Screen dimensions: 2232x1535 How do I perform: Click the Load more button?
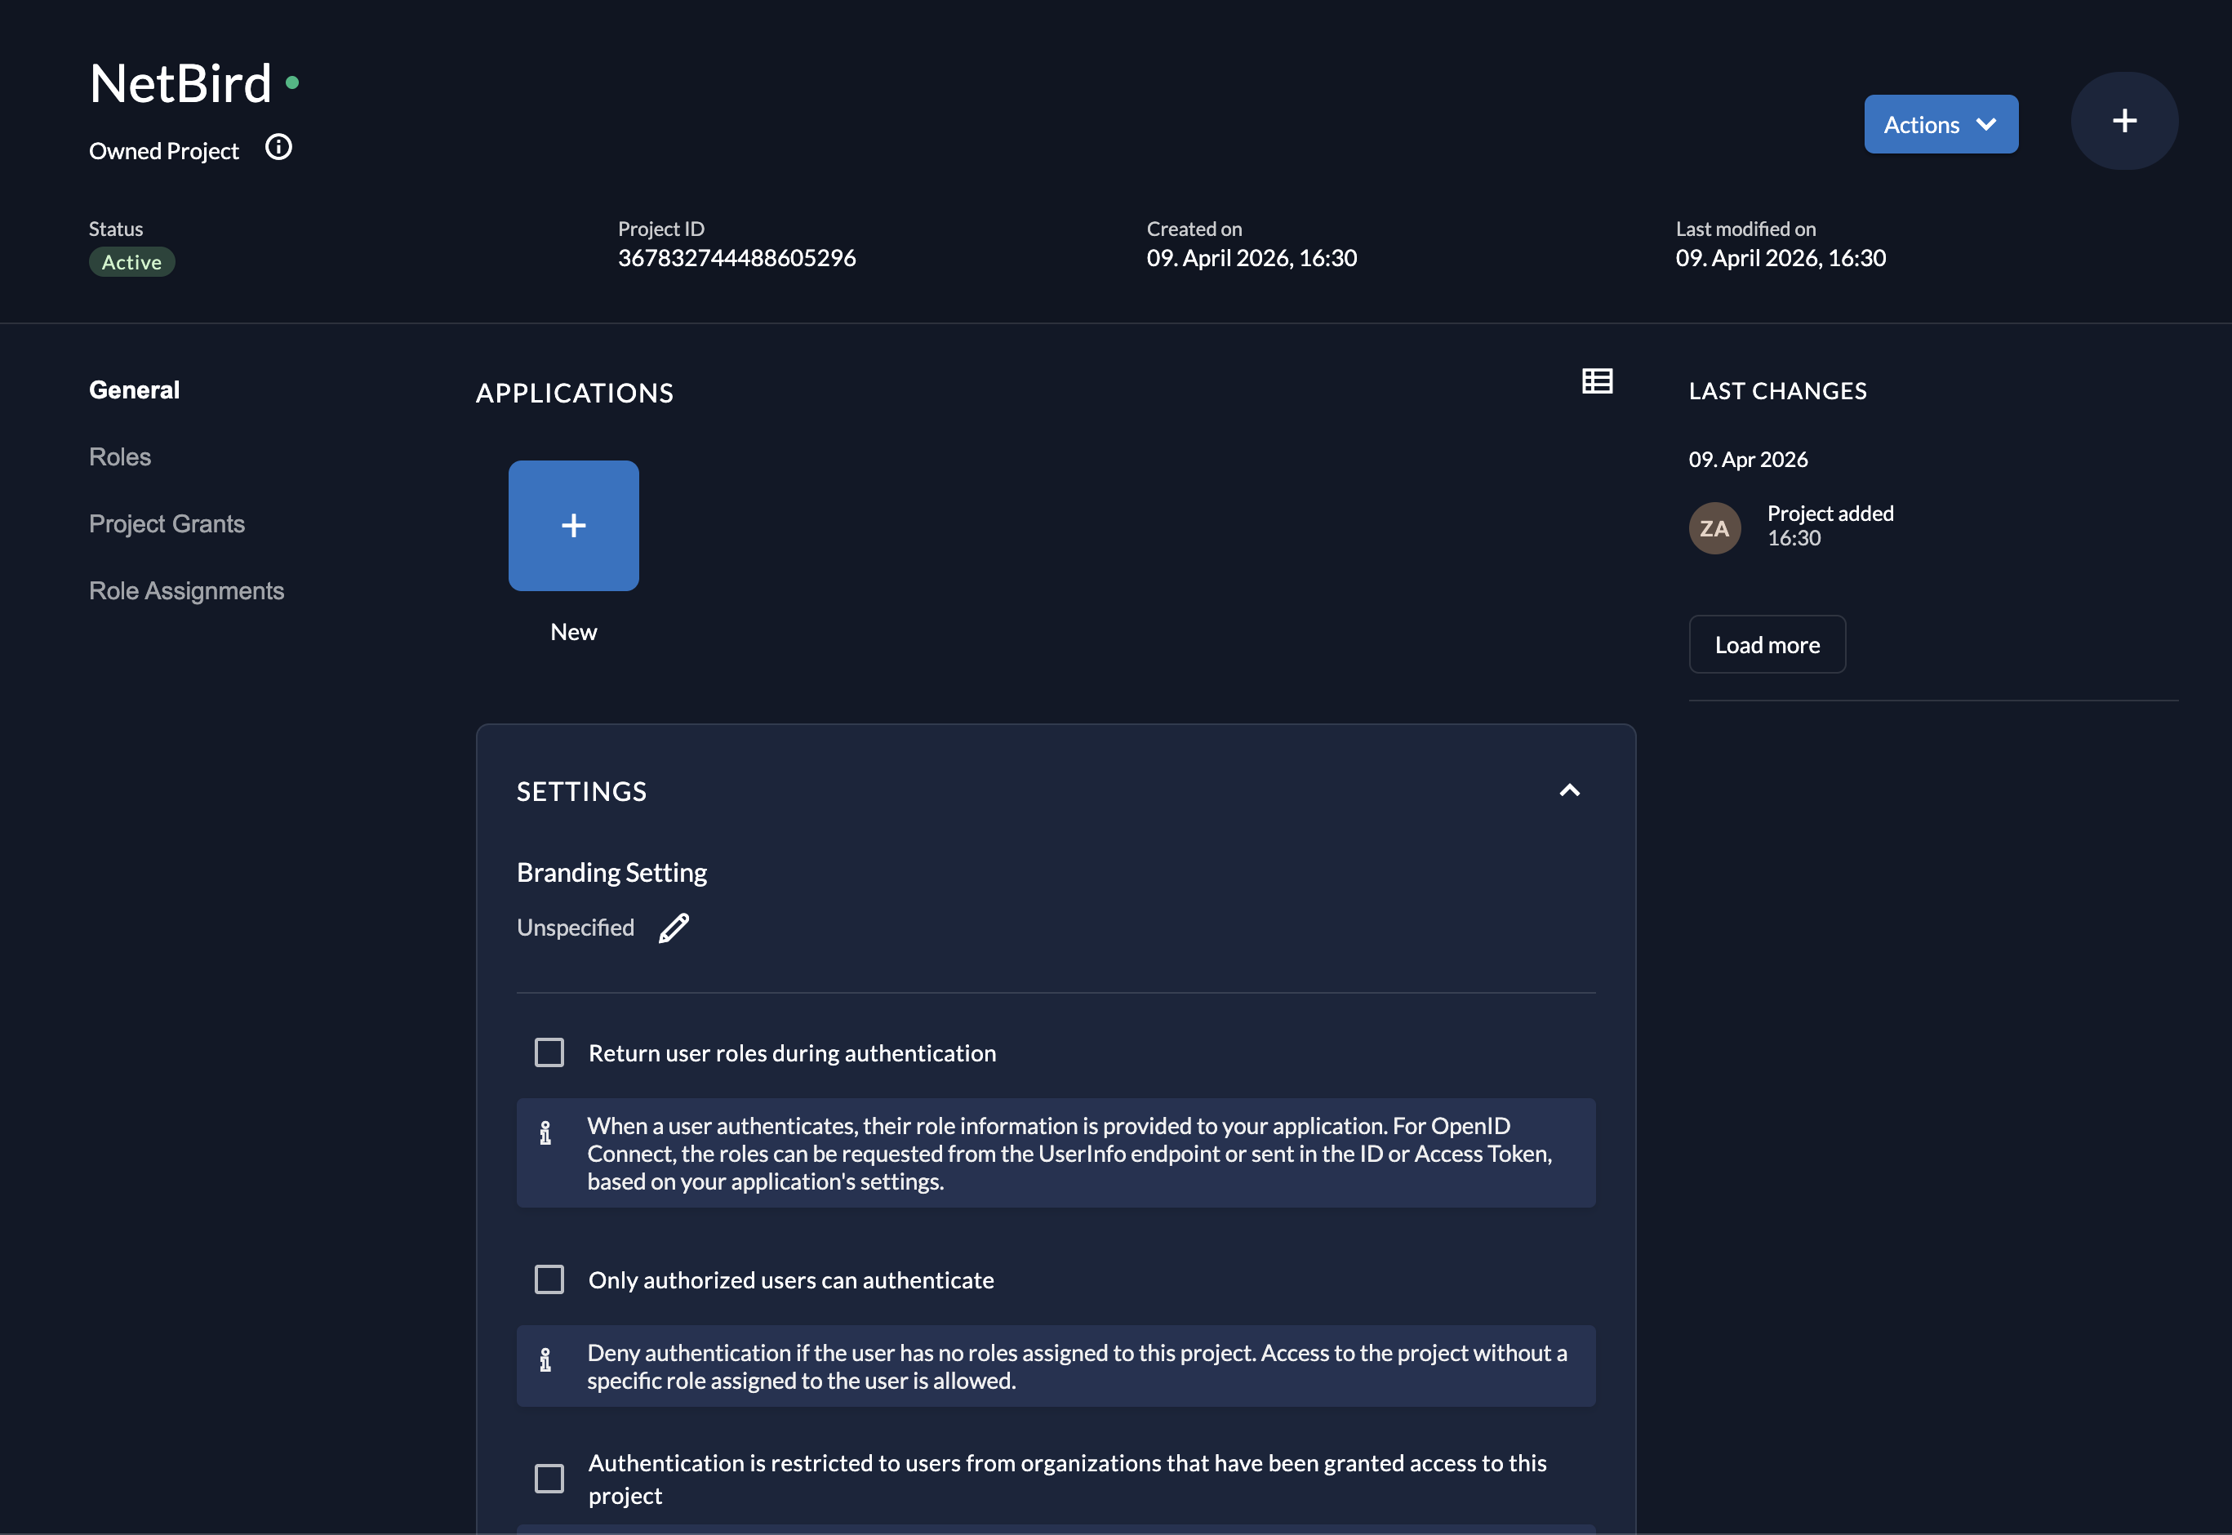1766,644
